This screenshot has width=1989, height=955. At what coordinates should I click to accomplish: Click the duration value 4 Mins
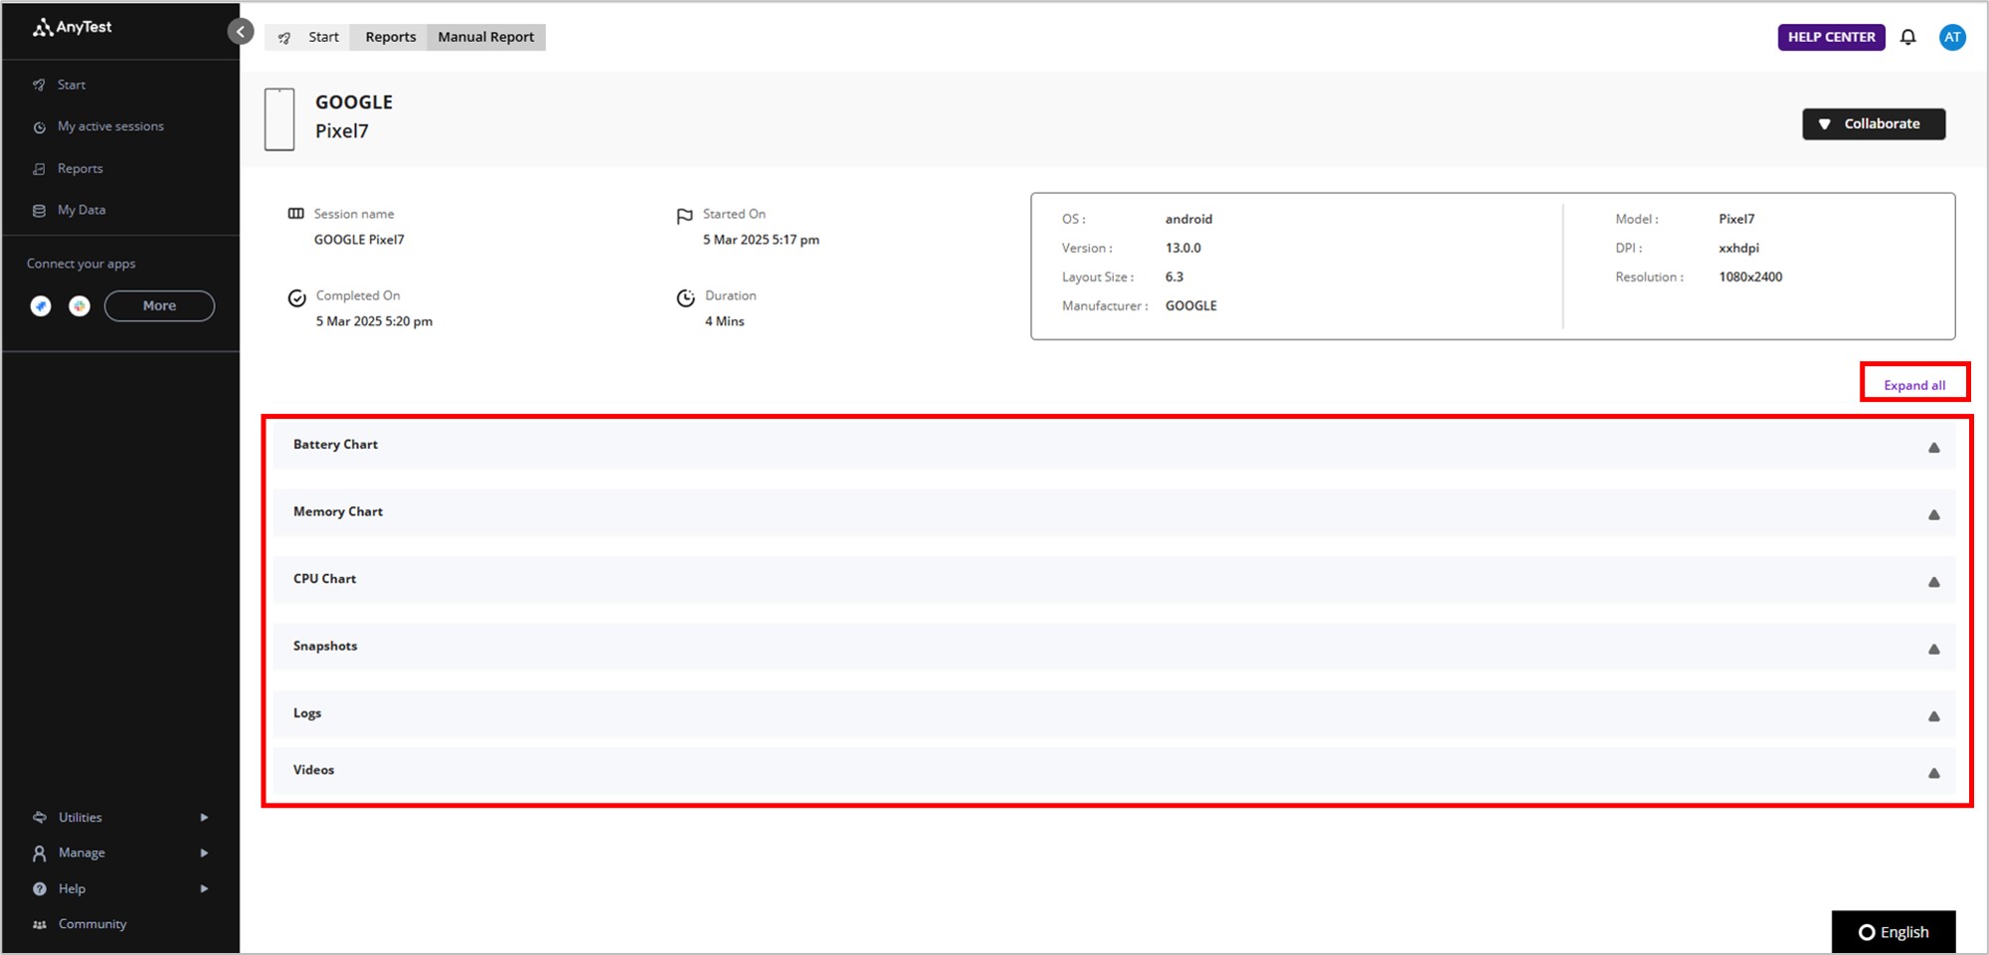(x=725, y=321)
